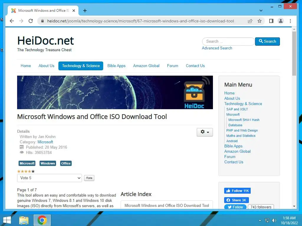Expand the Vote 5 rating dropdown
Screen dimensions: 302x226
pos(50,178)
